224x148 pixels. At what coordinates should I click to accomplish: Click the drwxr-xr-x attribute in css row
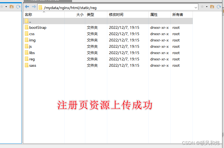point(159,34)
